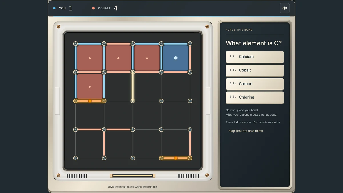This screenshot has height=193, width=343.
Task: Skip this question (counts as a miss)
Action: coord(246,131)
